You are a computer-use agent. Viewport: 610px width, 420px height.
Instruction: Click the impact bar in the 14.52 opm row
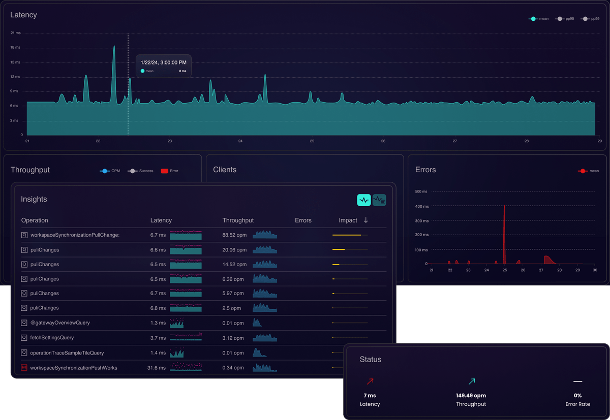[x=350, y=264]
